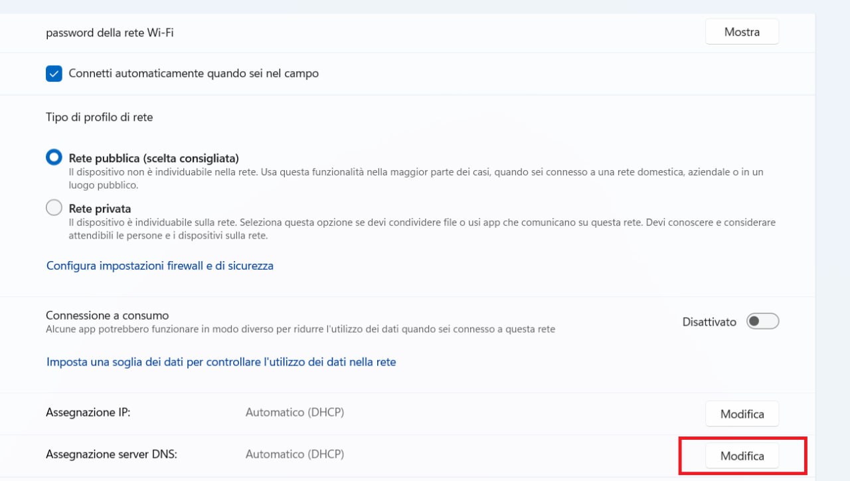Click the description under Connessione a consumo

(300, 329)
